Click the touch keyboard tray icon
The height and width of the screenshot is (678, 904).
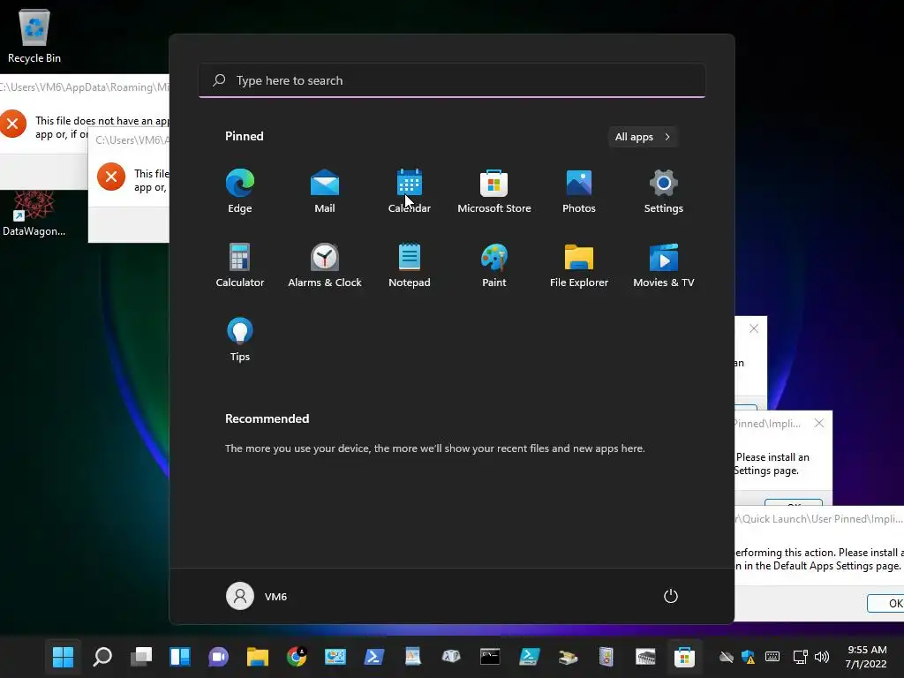[x=772, y=657]
